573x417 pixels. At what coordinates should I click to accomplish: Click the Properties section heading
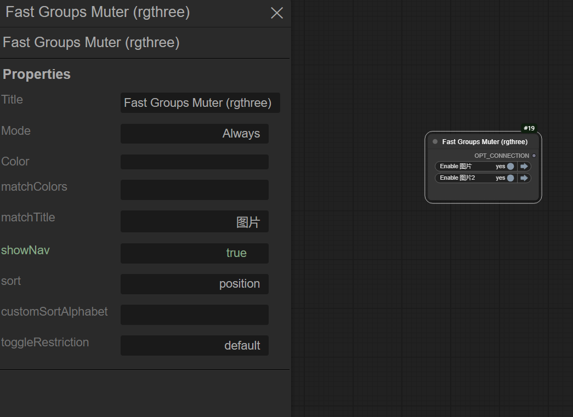point(37,74)
